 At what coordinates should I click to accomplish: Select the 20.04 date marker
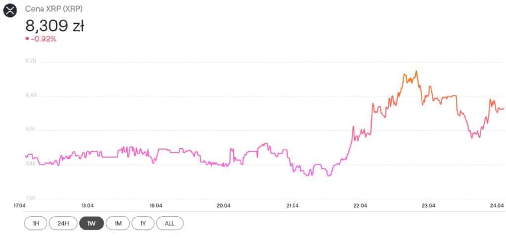point(224,206)
